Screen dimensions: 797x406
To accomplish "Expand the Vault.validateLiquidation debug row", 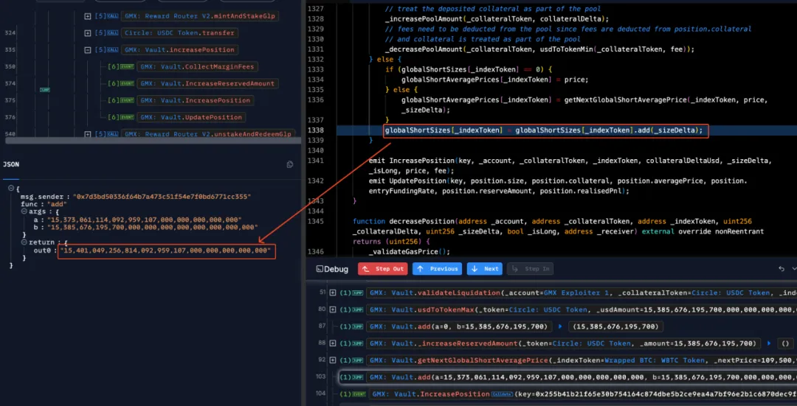I will point(333,293).
